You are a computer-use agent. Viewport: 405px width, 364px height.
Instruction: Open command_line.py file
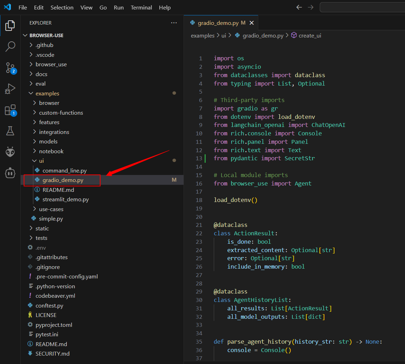point(102,171)
